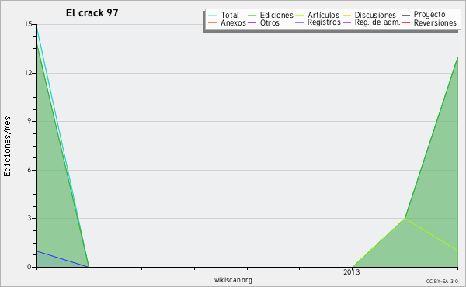
Task: Click the Anexos legend label
Action: (x=233, y=22)
